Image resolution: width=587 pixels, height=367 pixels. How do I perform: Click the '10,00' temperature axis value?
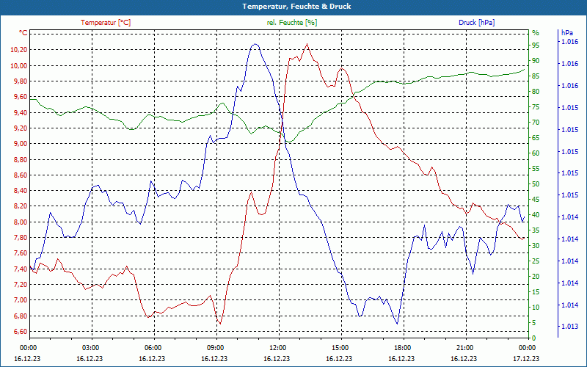click(19, 65)
